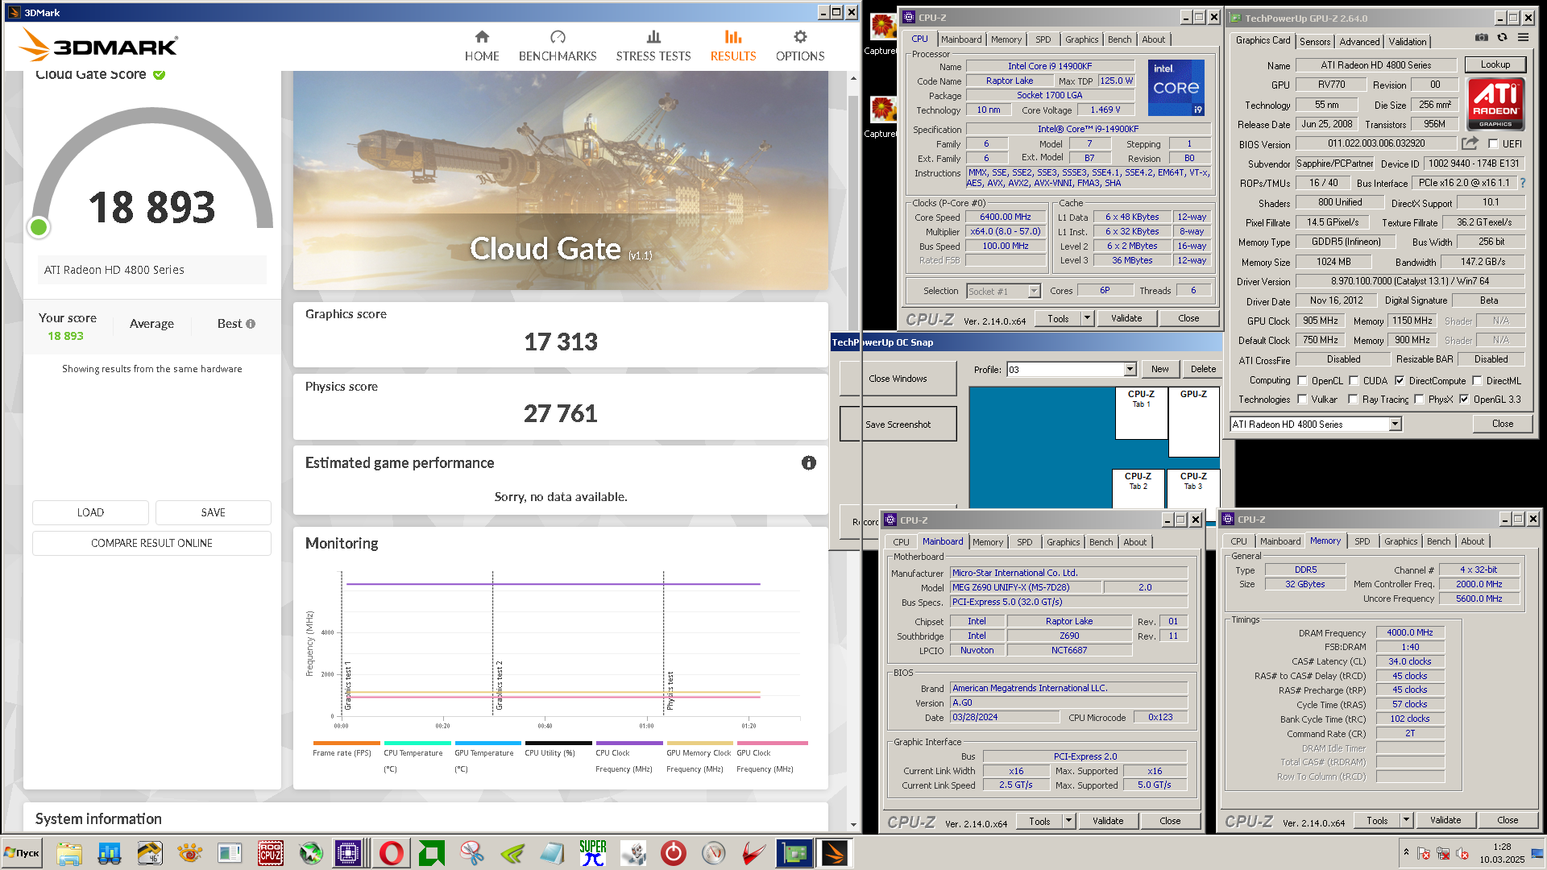Select the RESULTS tab in 3DMark
This screenshot has width=1547, height=870.
tap(733, 46)
